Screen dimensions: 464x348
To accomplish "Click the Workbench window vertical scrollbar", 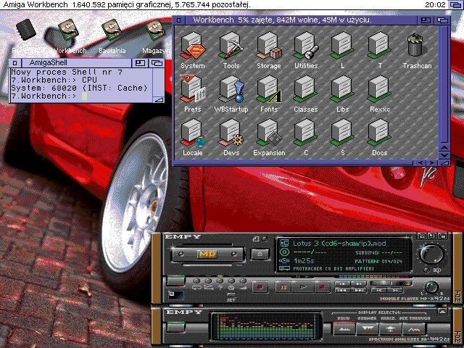I will tap(444, 84).
